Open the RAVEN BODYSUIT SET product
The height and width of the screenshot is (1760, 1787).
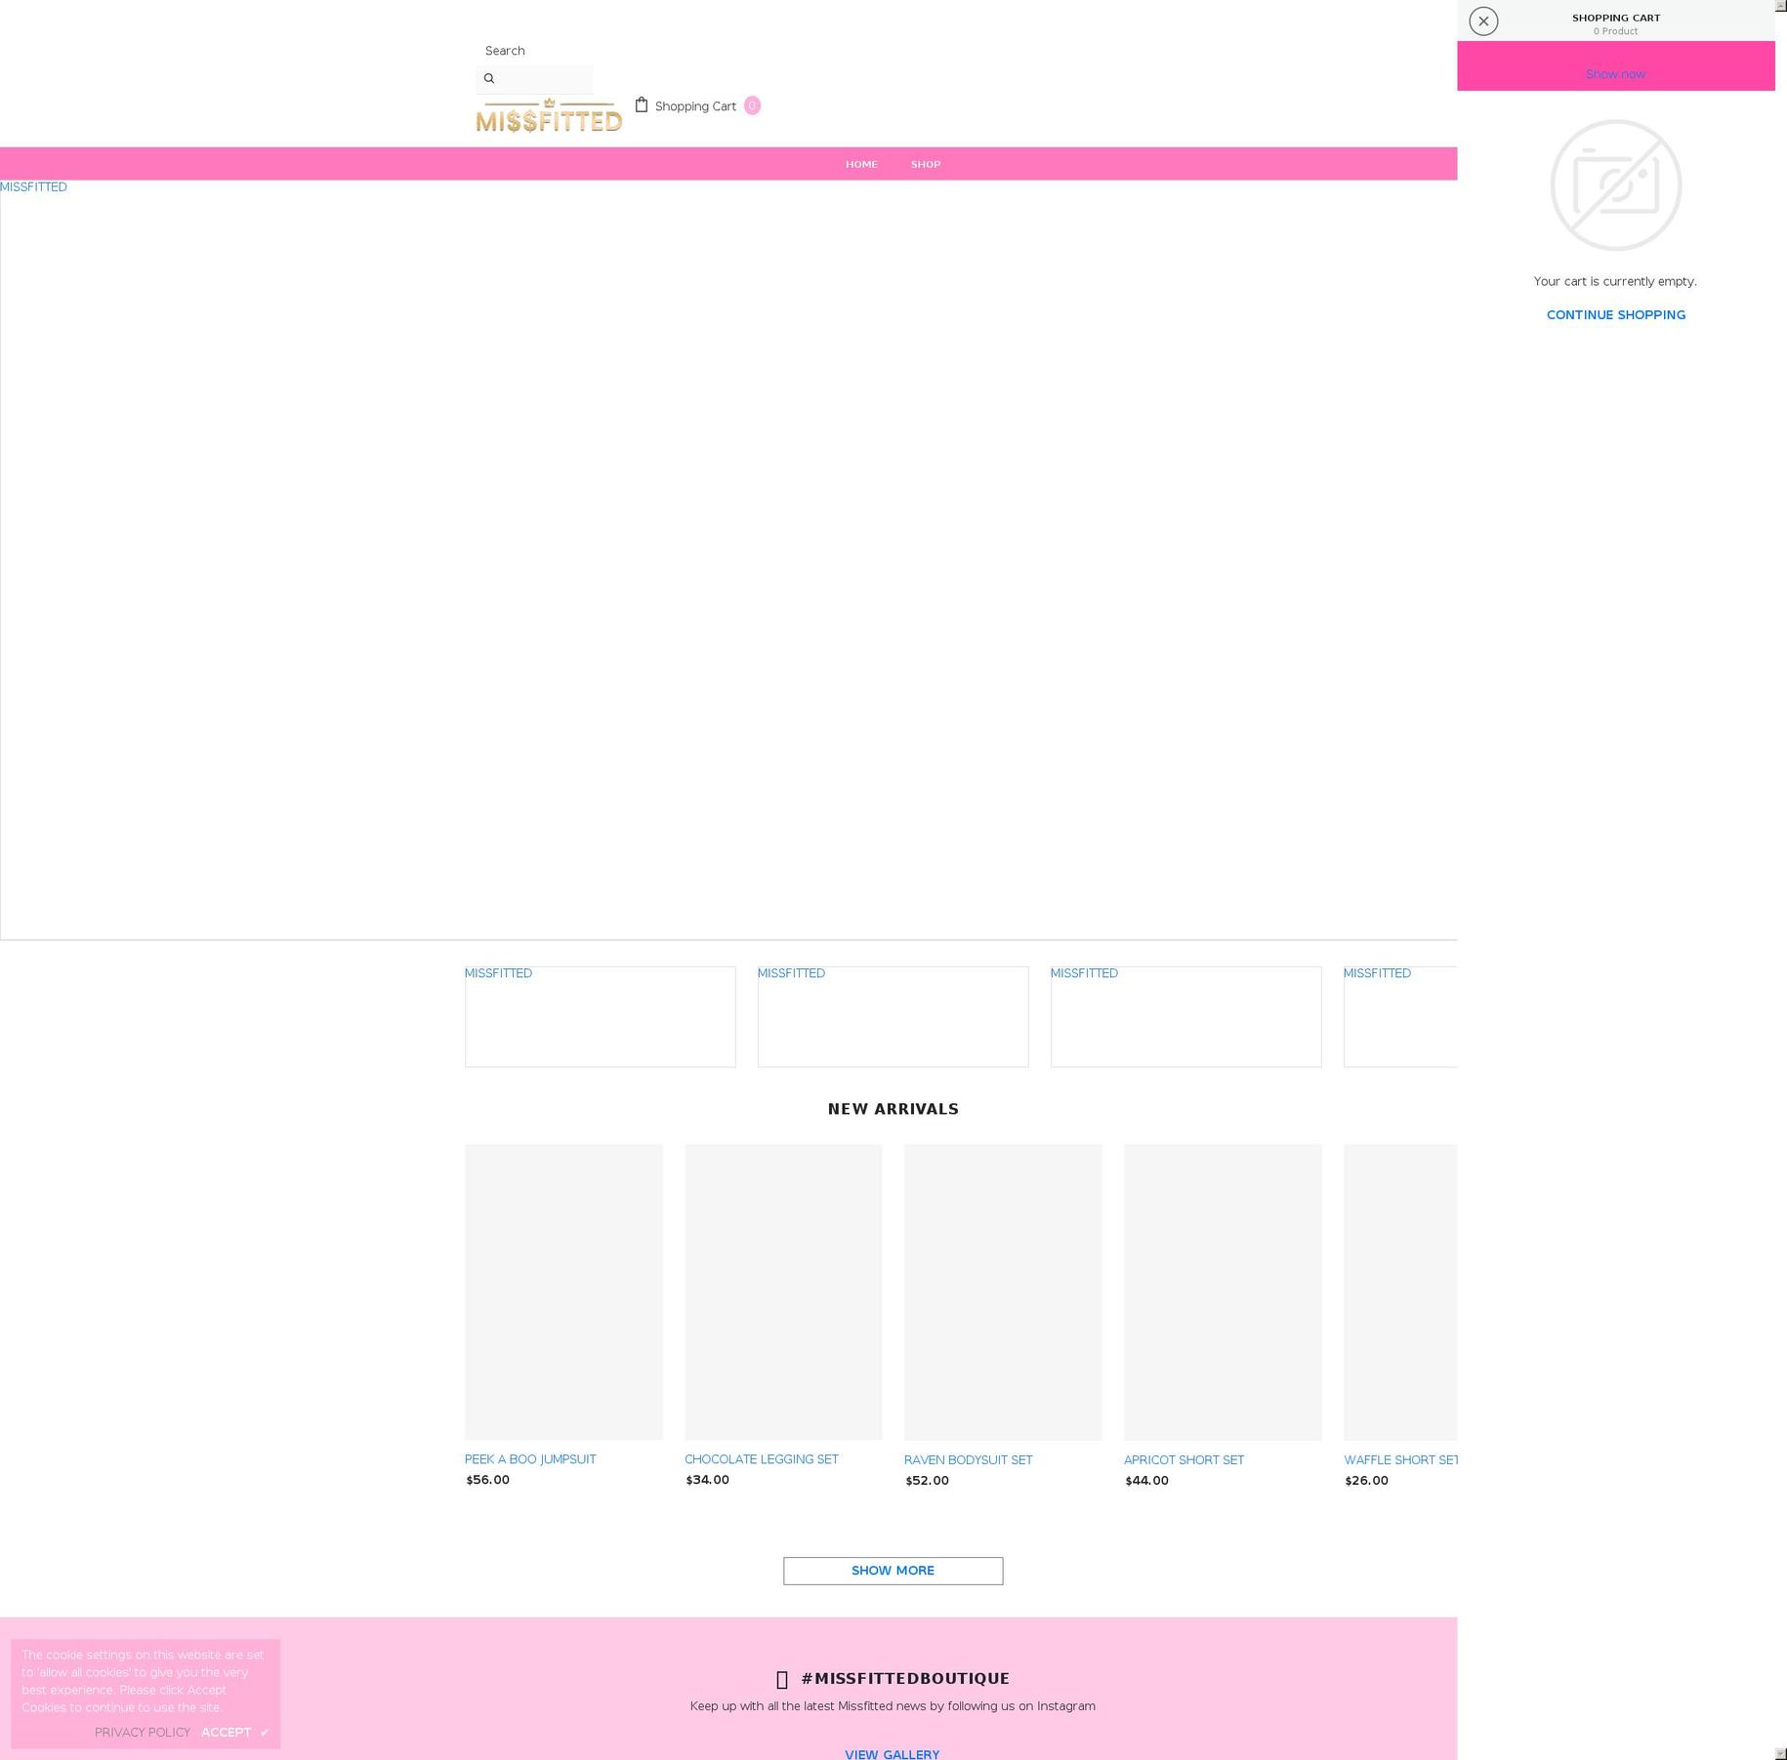pyautogui.click(x=968, y=1459)
